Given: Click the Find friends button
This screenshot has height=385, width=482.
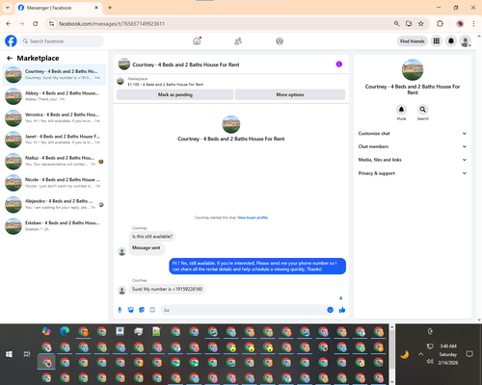Looking at the screenshot, I should (413, 41).
